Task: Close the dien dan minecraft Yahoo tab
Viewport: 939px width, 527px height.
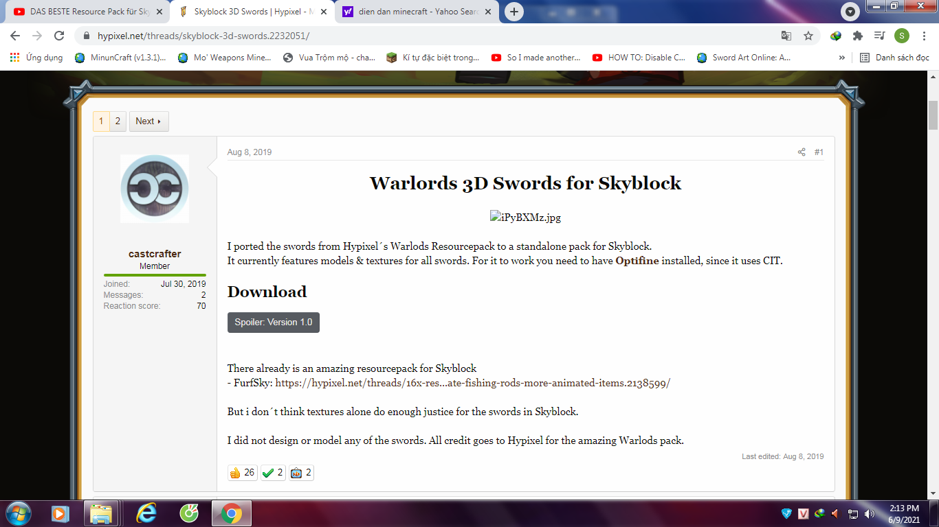Action: (488, 12)
